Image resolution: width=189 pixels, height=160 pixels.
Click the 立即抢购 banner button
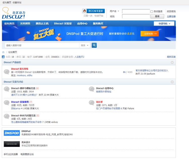tap(150, 34)
